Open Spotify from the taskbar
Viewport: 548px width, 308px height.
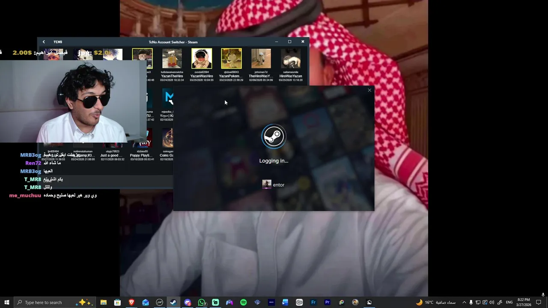tap(243, 302)
